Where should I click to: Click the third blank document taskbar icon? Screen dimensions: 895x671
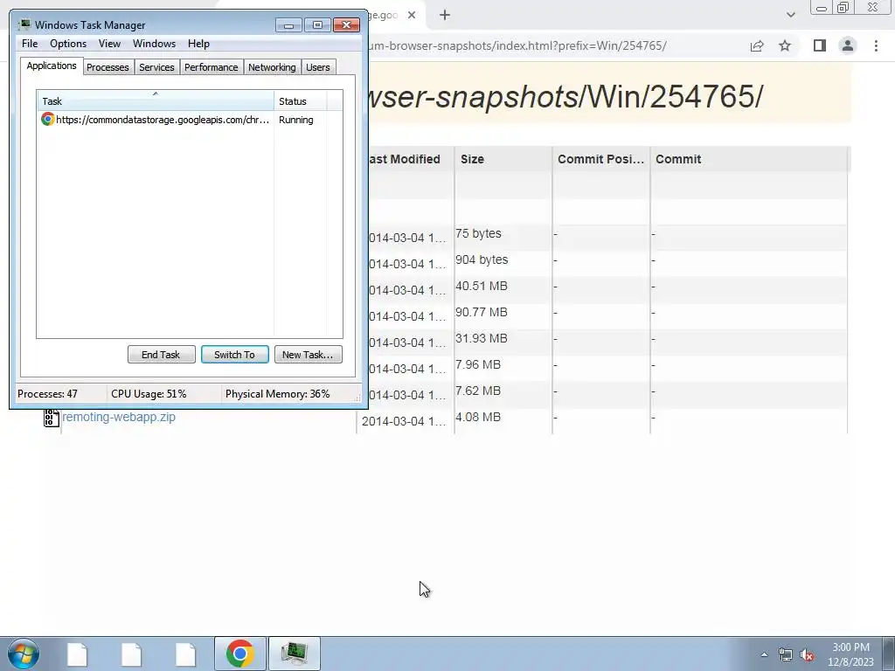click(185, 654)
